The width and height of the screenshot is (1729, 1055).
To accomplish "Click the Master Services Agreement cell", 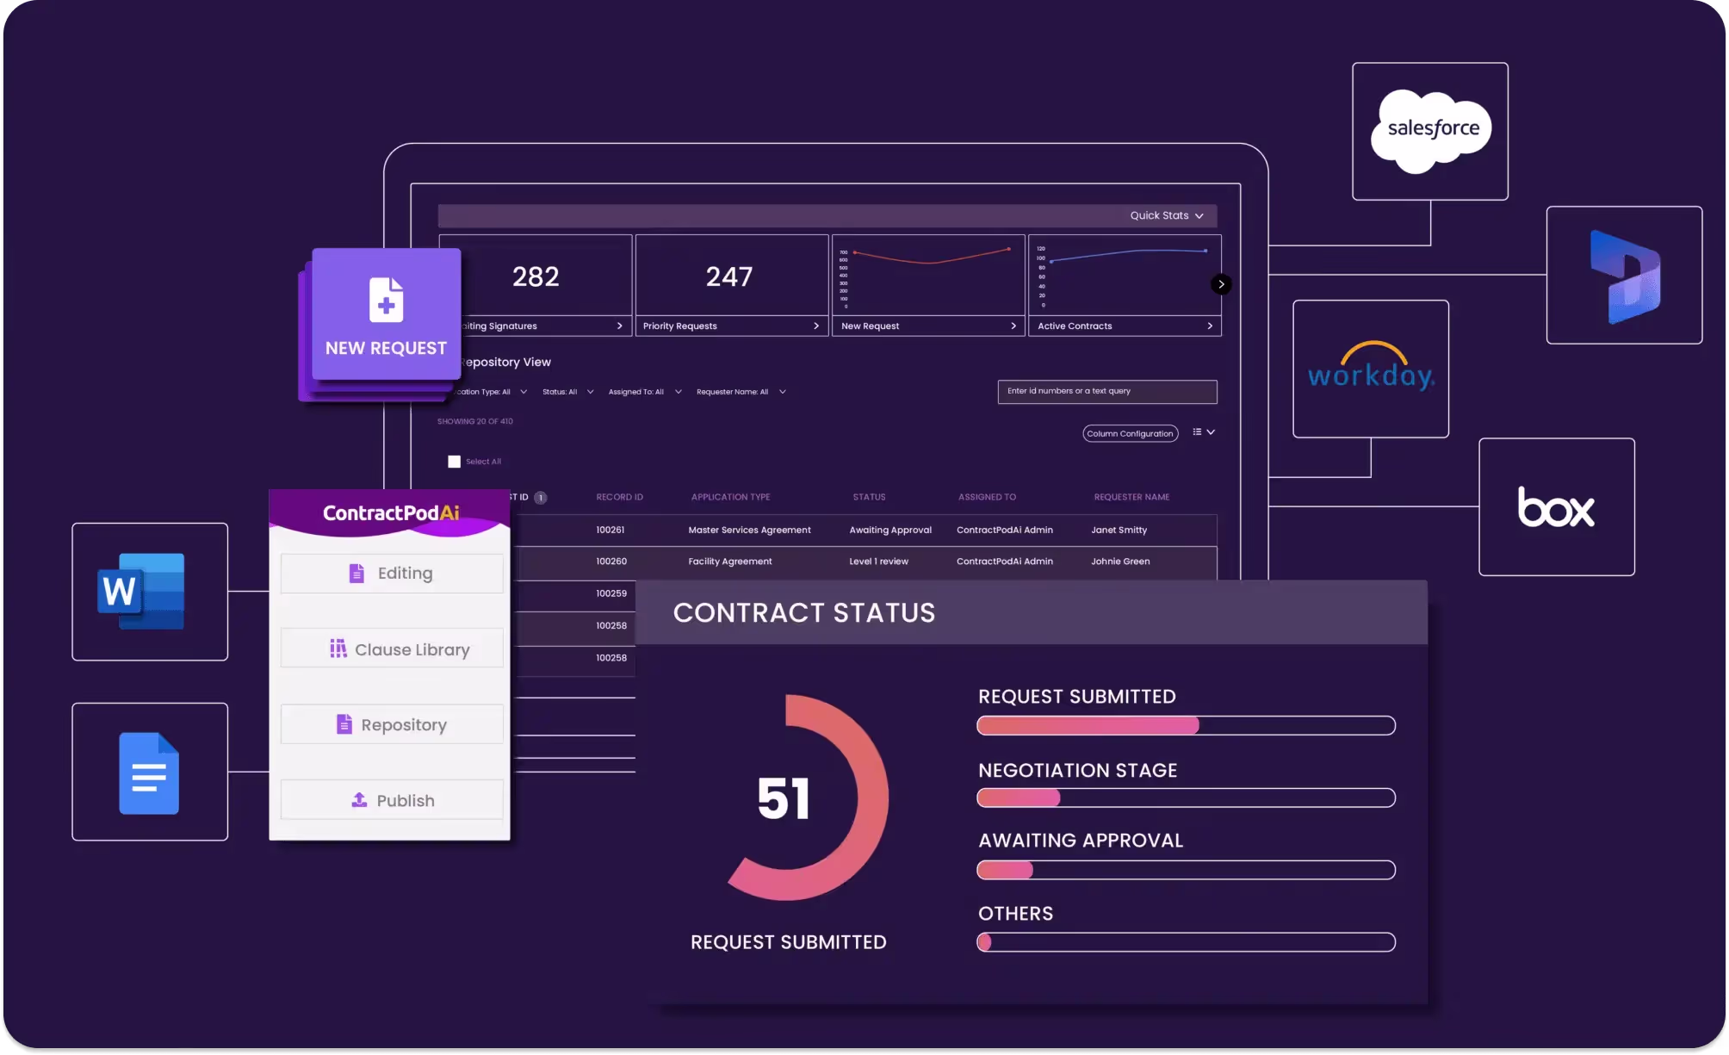I will 749,530.
